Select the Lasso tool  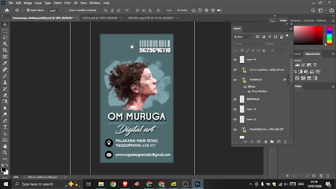(5, 38)
